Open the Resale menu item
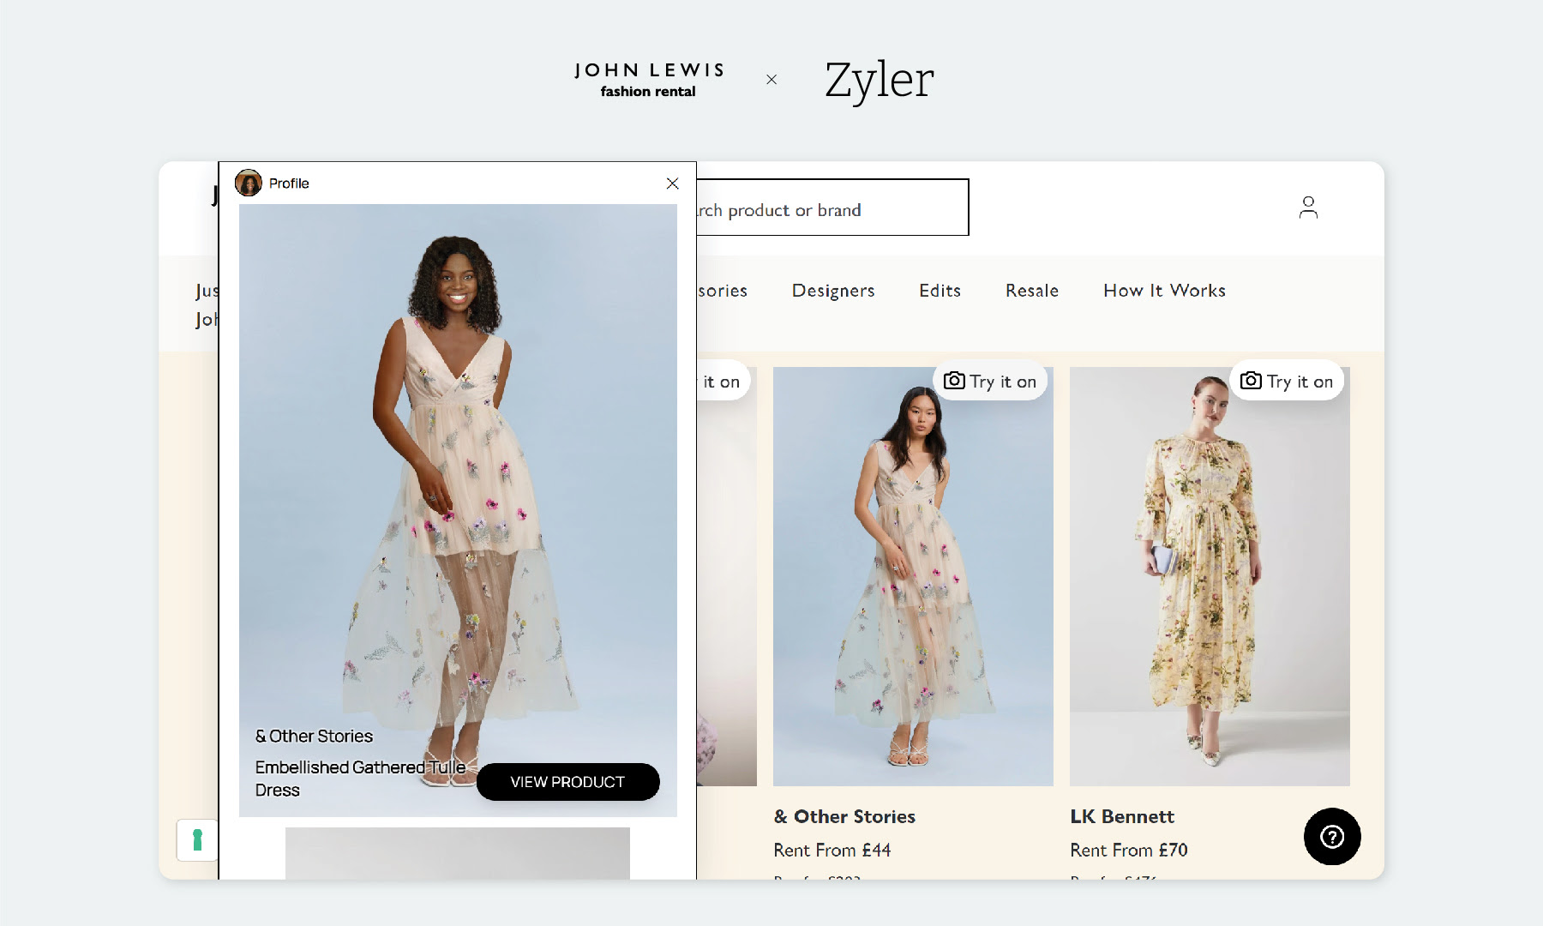This screenshot has height=926, width=1543. coord(1032,291)
